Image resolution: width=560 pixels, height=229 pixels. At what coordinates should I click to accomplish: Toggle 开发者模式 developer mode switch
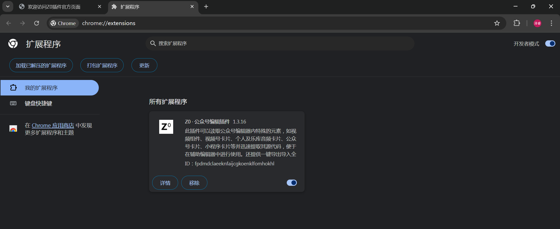coord(550,43)
